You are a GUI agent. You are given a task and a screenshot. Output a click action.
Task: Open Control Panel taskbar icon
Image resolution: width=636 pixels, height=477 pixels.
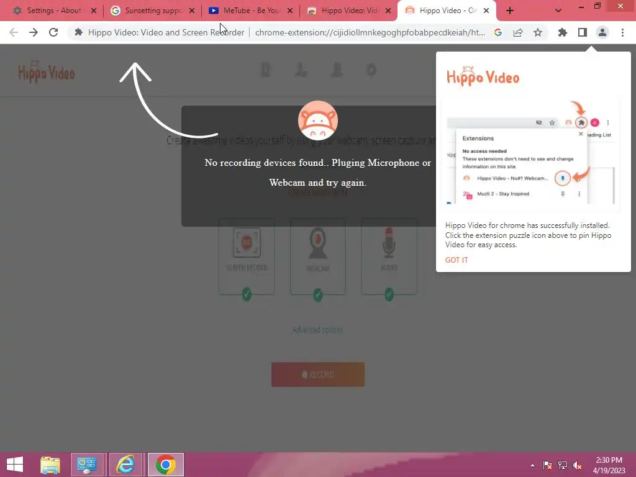tap(87, 465)
